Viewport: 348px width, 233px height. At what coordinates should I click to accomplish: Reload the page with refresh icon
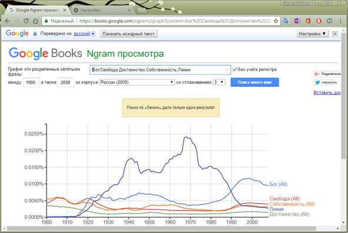tap(26, 21)
